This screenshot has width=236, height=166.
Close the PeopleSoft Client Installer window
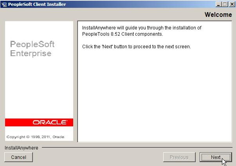click(x=232, y=4)
